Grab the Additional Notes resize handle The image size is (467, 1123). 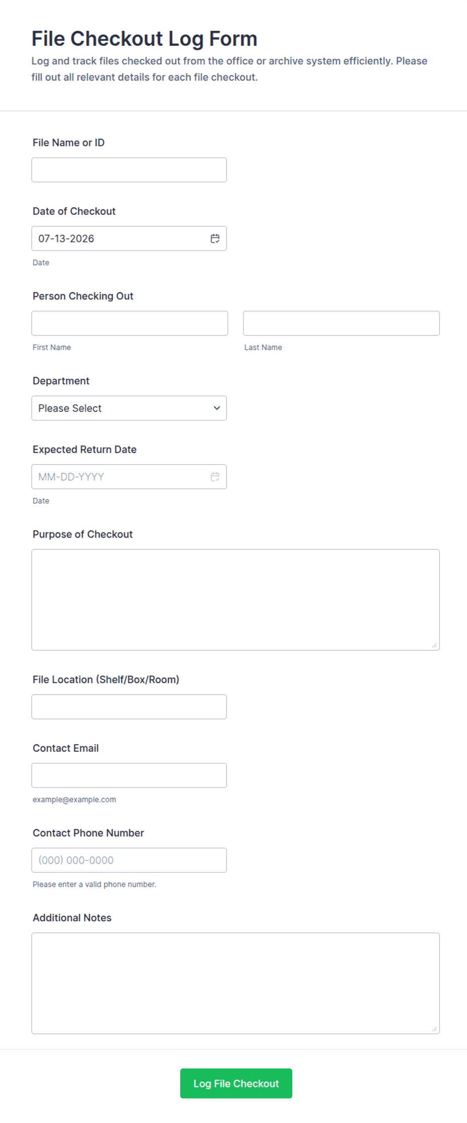434,1029
